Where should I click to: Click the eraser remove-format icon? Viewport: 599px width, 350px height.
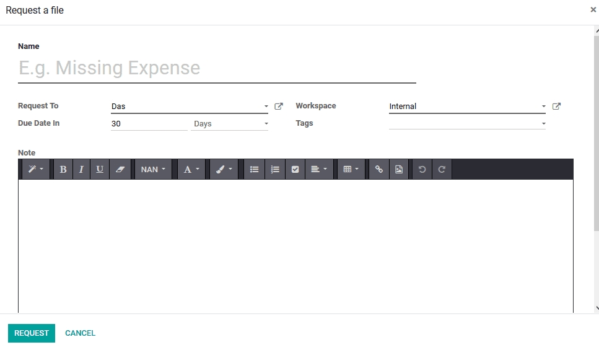[x=120, y=169]
